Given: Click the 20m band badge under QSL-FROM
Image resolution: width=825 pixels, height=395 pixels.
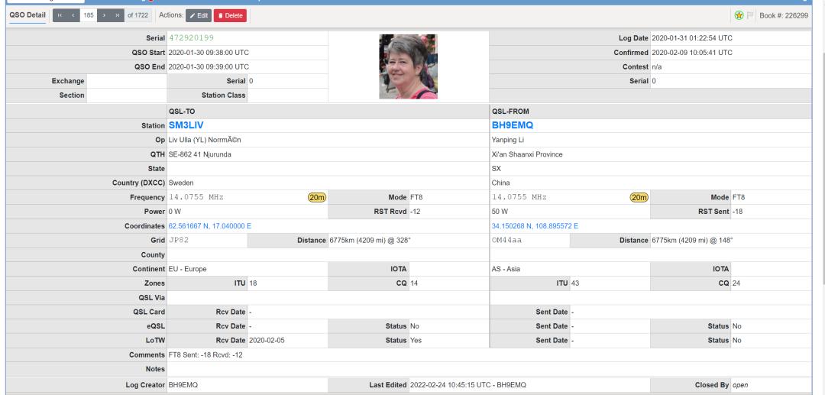Looking at the screenshot, I should tap(639, 197).
